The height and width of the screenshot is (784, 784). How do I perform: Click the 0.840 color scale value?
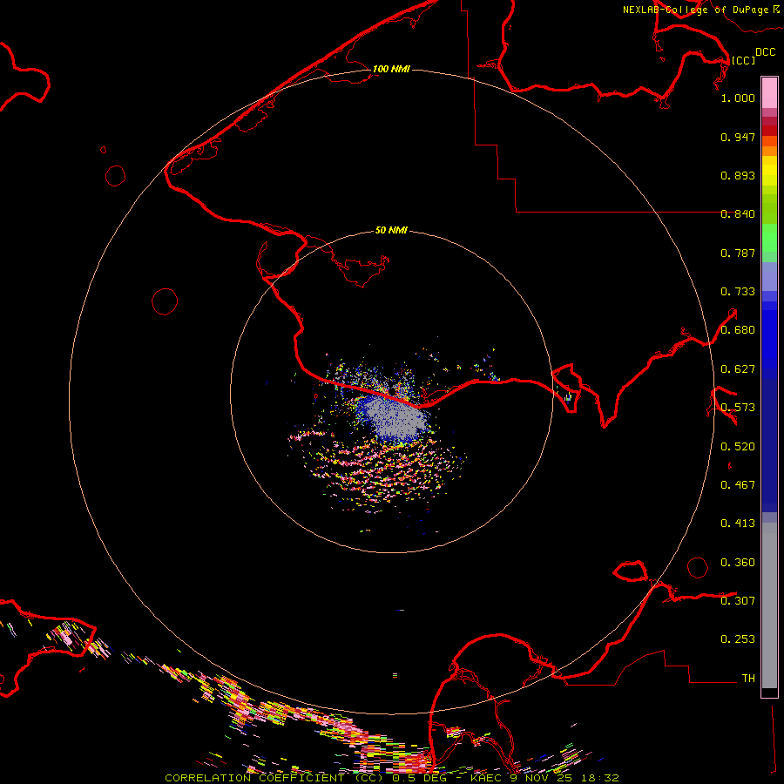738,214
